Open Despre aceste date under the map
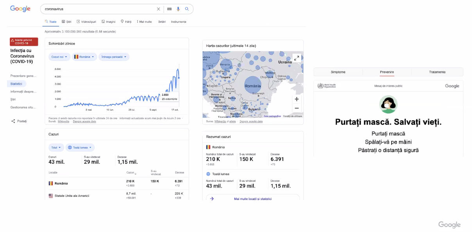Viewport: 472px width, 232px height. click(x=251, y=121)
